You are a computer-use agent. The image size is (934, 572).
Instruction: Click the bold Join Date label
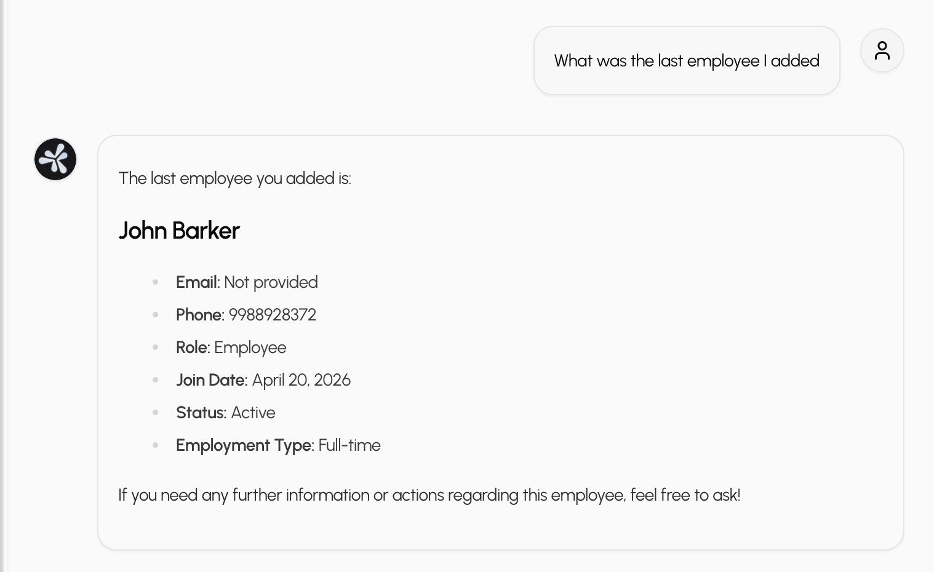coord(211,380)
